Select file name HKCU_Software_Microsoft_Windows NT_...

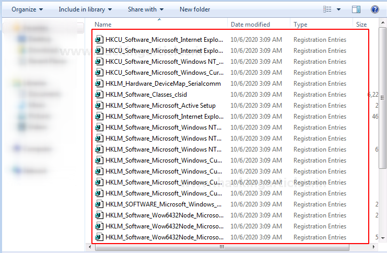point(165,62)
